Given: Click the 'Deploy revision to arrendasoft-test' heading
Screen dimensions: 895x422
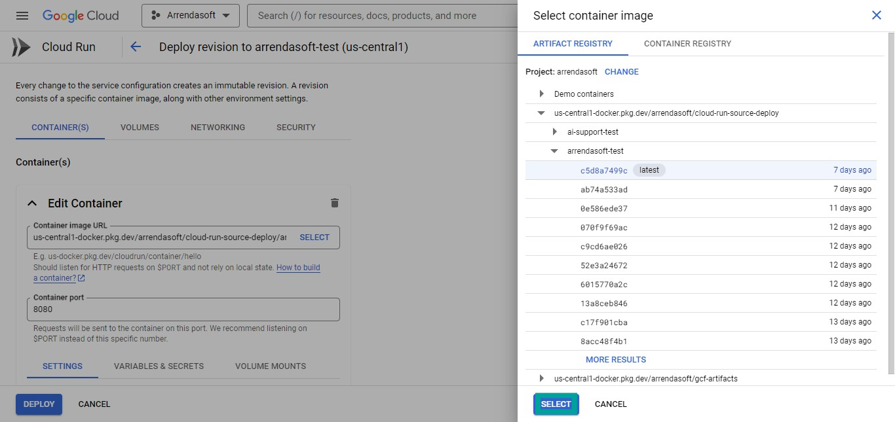Looking at the screenshot, I should [284, 47].
